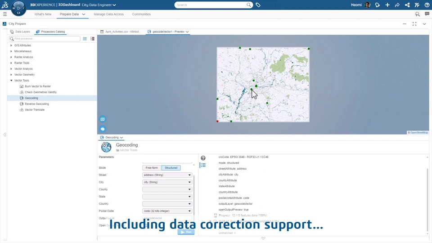This screenshot has height=243, width=432.
Task: Click the red geocoded point on map
Action: [217, 121]
